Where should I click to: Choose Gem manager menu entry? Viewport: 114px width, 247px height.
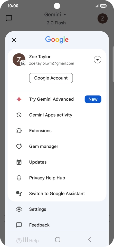click(x=57, y=147)
